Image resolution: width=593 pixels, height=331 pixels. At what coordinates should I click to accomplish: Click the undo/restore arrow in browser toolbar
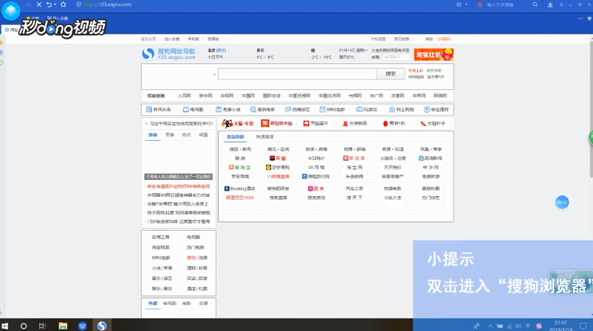[x=49, y=4]
